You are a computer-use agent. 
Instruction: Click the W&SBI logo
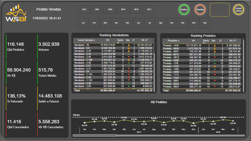pyautogui.click(x=16, y=13)
